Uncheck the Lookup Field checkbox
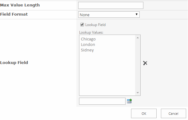Image resolution: width=188 pixels, height=120 pixels. 82,24
